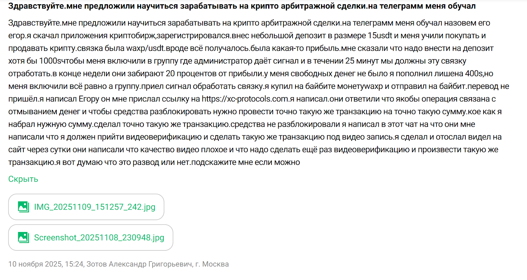
Task: Click the image icon of IMG_20251109 attachment
Action: [23, 207]
